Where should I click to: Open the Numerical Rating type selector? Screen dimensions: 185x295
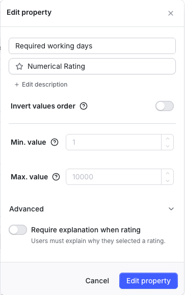(x=92, y=66)
